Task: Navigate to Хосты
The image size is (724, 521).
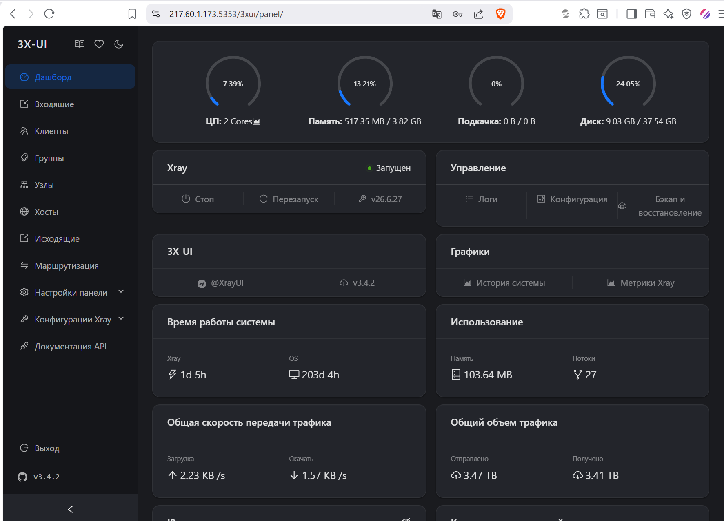Action: click(x=70, y=212)
